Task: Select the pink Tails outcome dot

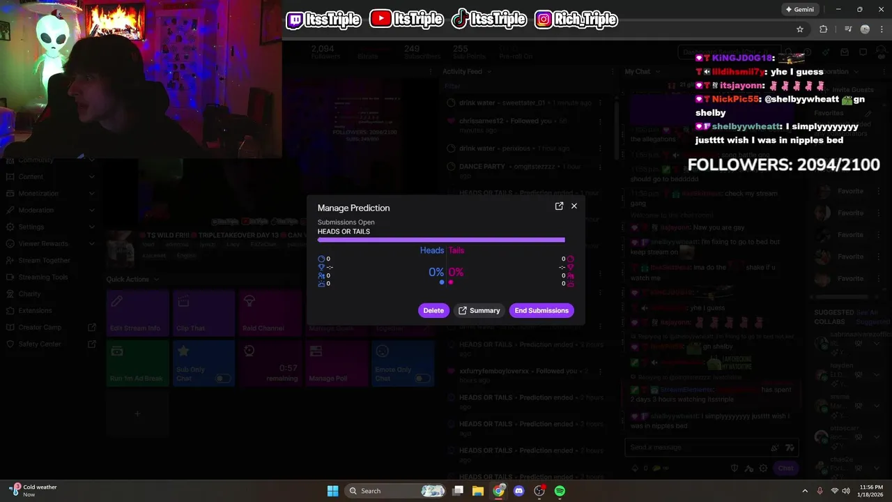Action: tap(451, 282)
